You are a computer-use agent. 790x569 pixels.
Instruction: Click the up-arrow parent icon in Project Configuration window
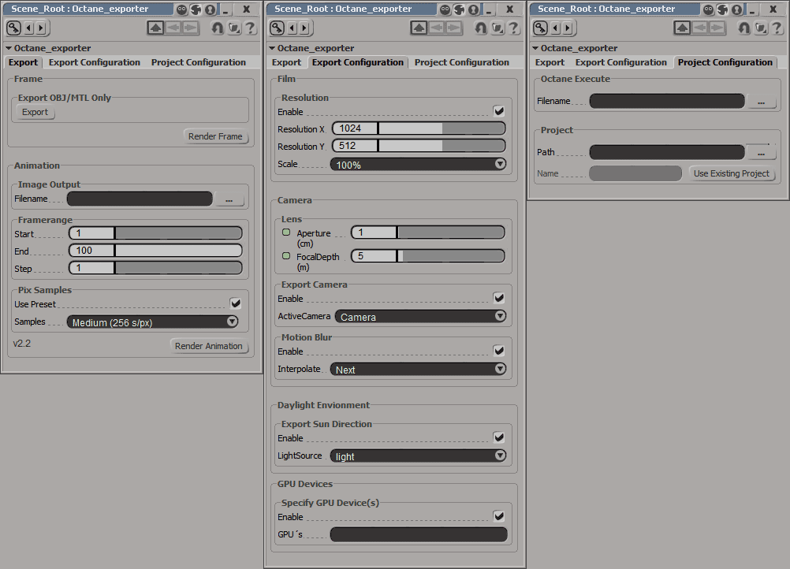[682, 28]
